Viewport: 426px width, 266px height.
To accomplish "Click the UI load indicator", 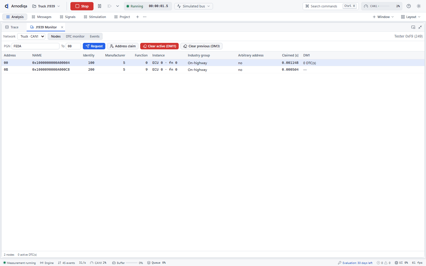I will click(x=401, y=263).
